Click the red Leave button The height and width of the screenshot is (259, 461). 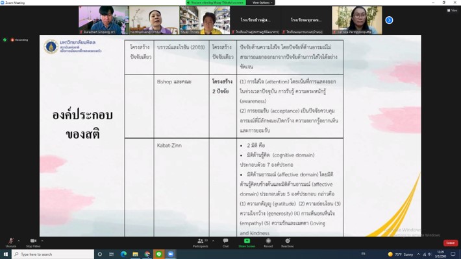[x=450, y=243]
